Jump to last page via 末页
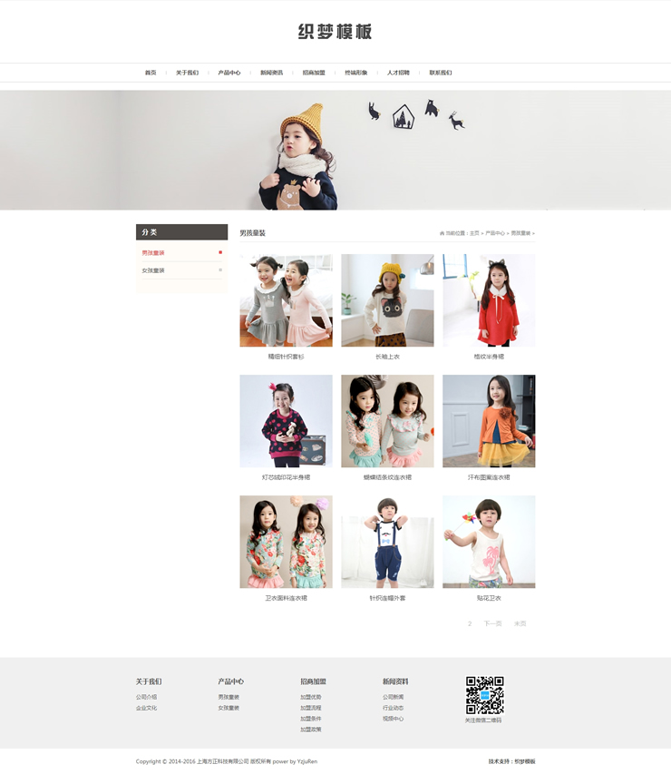This screenshot has height=774, width=671. pos(520,624)
